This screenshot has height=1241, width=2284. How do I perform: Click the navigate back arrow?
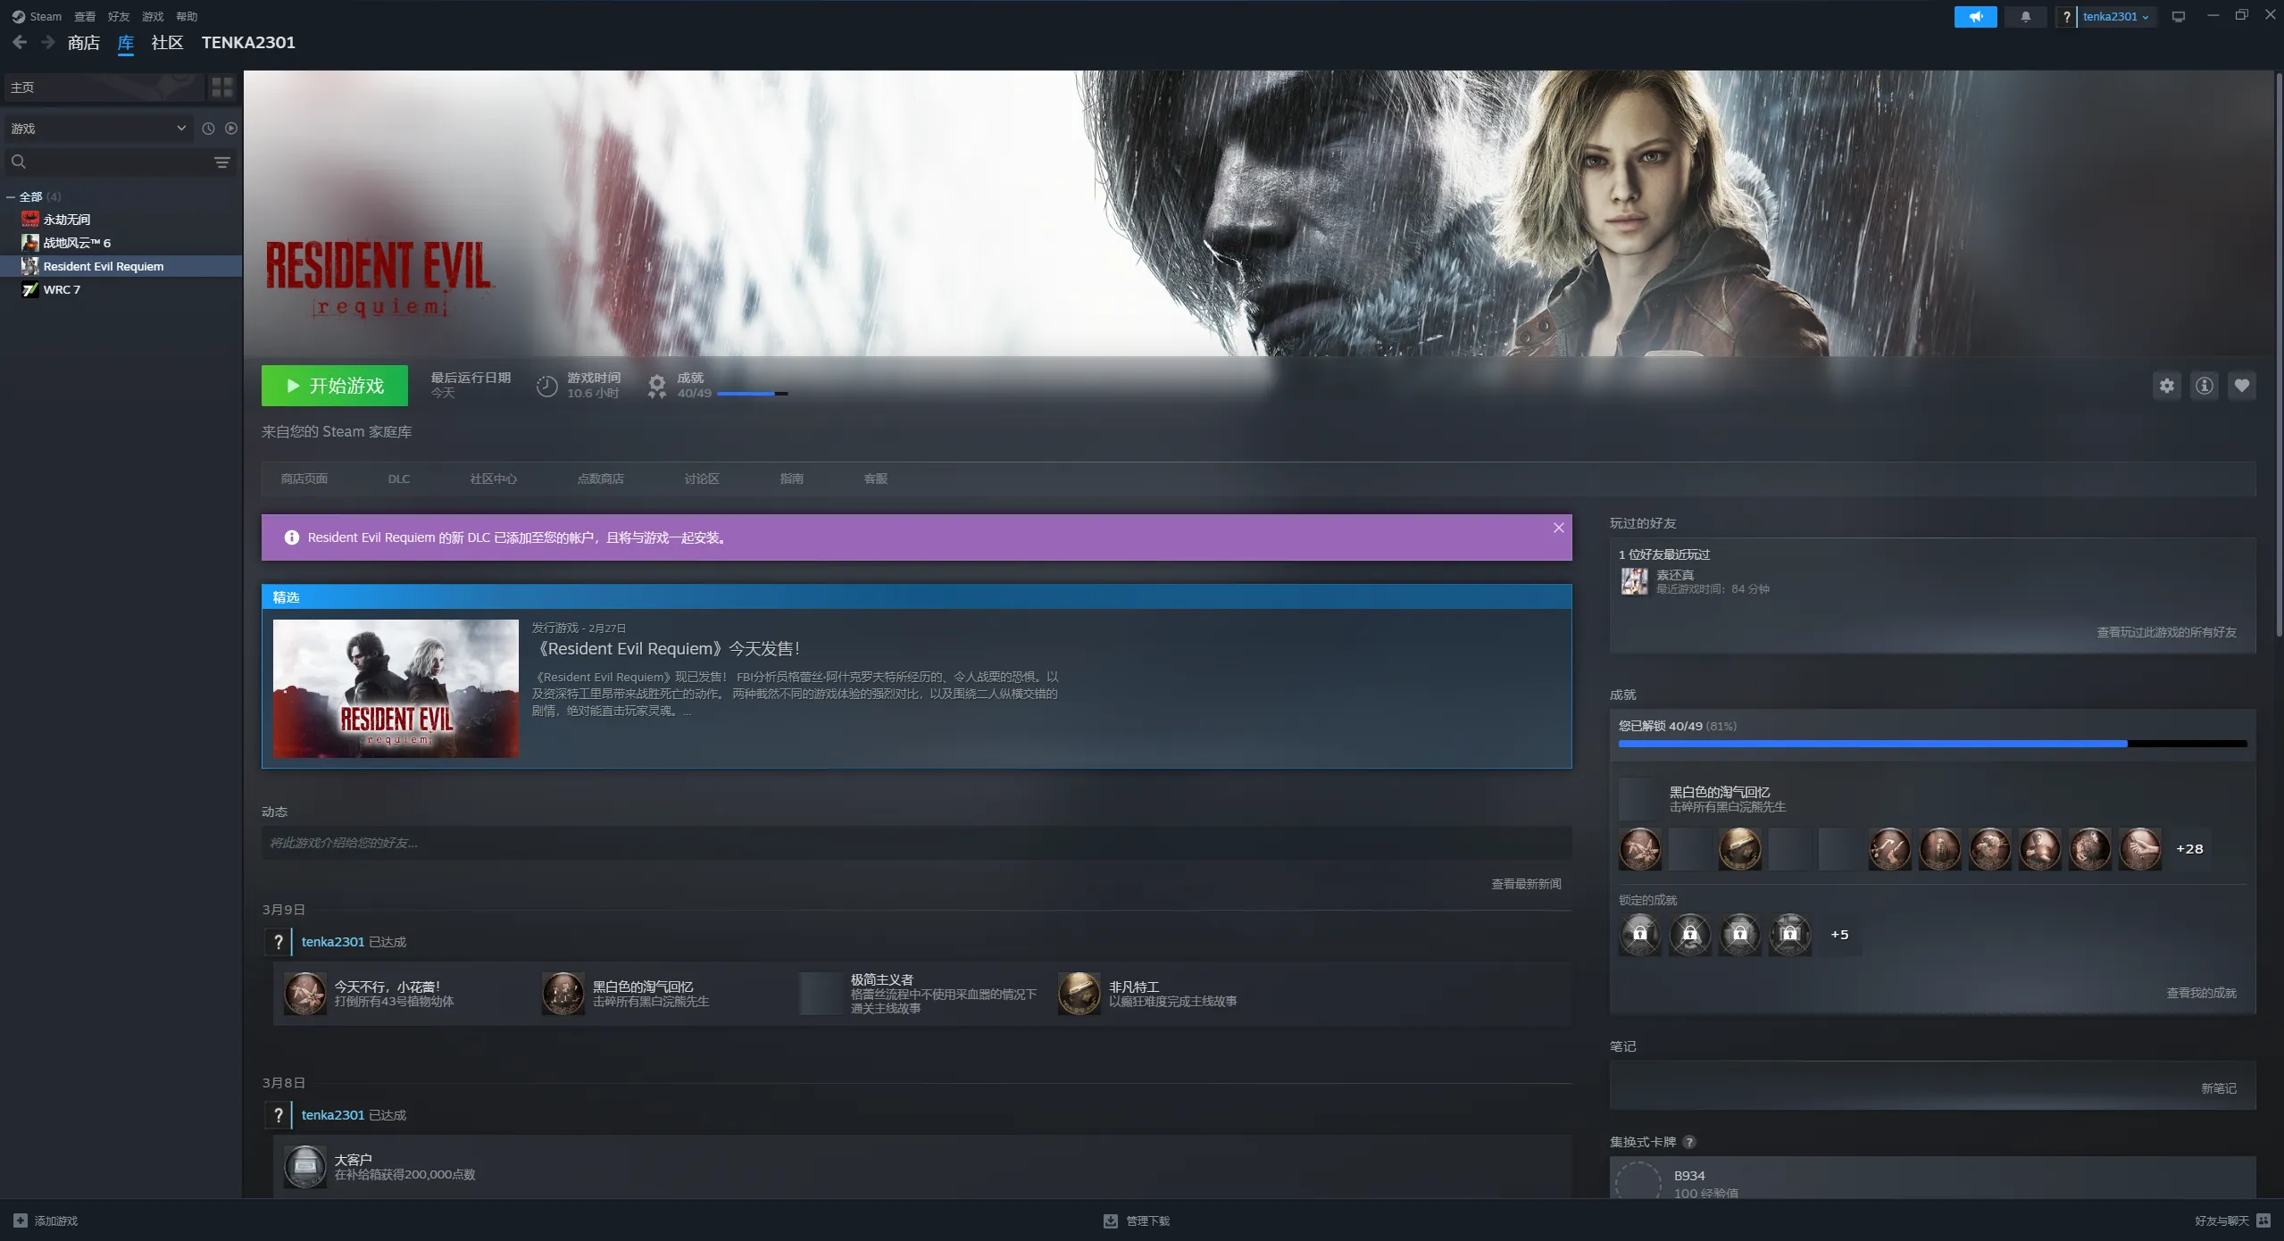[x=20, y=42]
